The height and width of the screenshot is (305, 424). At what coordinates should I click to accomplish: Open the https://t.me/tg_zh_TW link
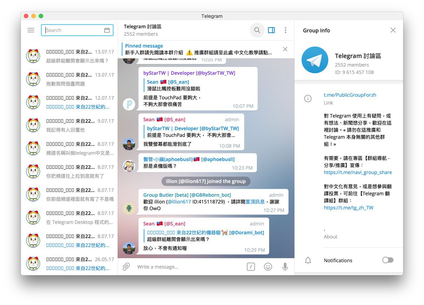[348, 208]
